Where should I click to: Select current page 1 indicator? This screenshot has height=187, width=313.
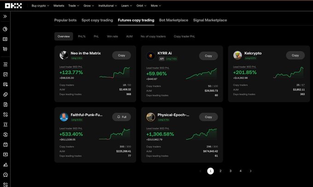(x=210, y=171)
